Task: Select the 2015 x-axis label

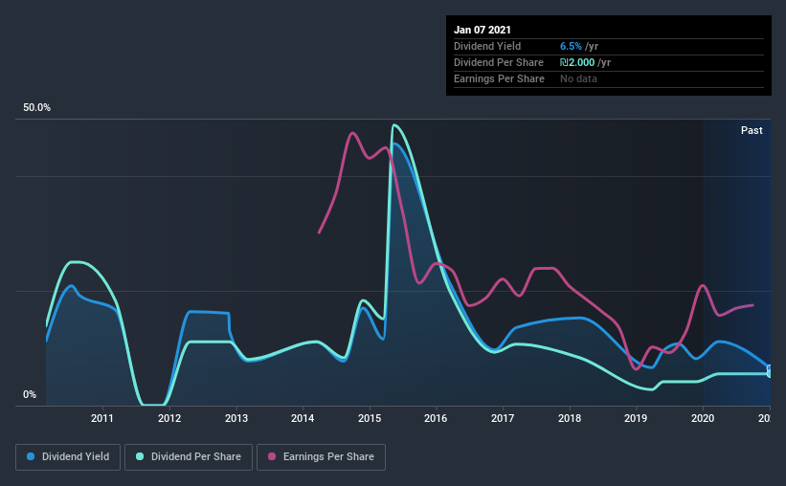Action: click(370, 418)
